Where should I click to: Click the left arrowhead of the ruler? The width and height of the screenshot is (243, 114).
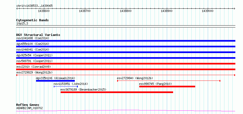pos(17,8)
